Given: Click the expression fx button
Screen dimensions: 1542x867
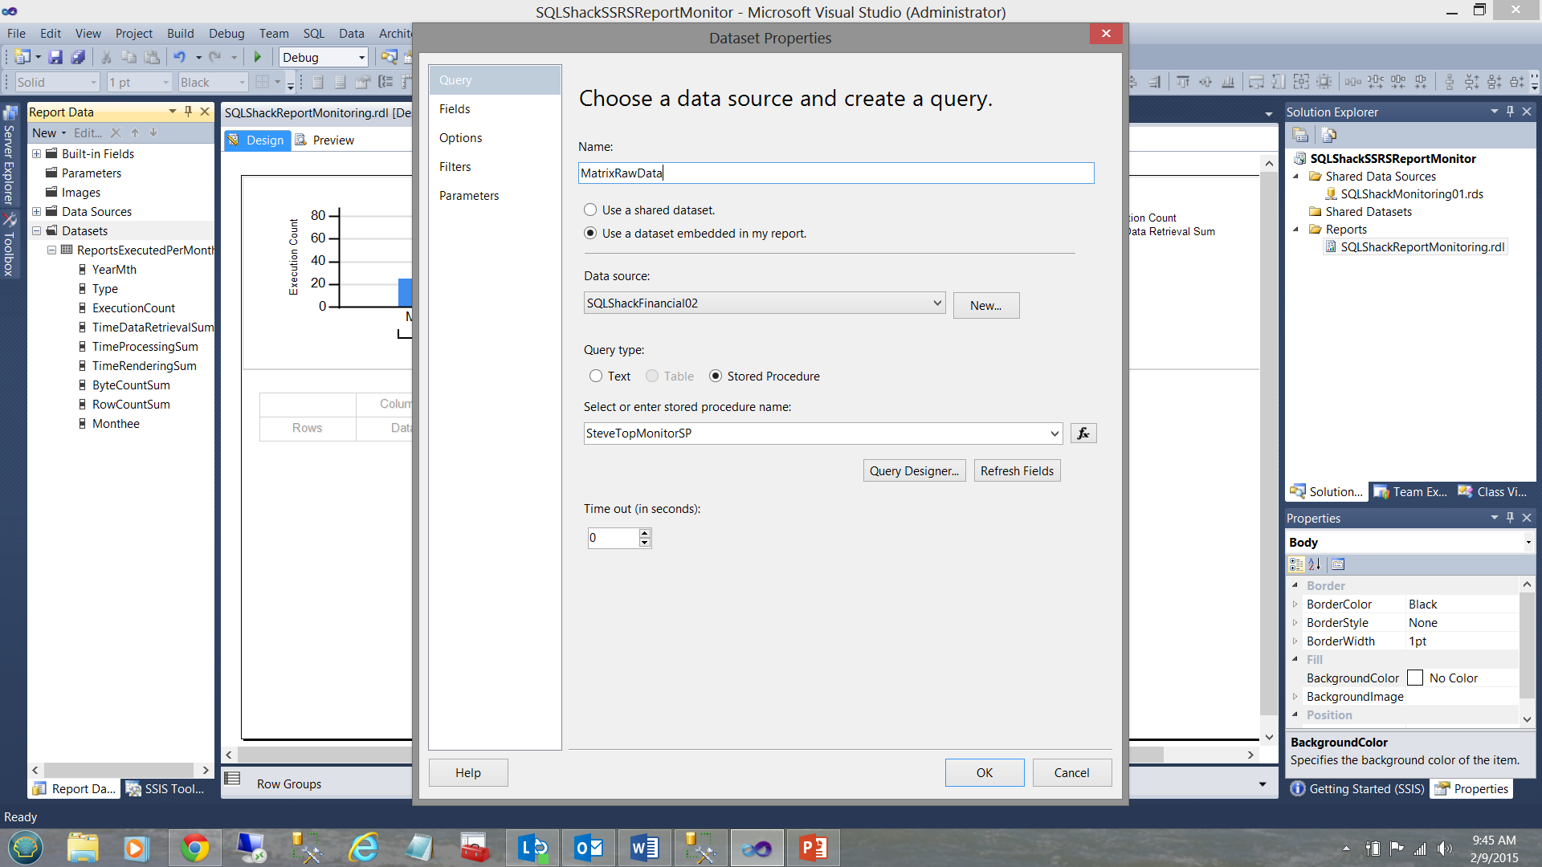Looking at the screenshot, I should click(x=1083, y=433).
